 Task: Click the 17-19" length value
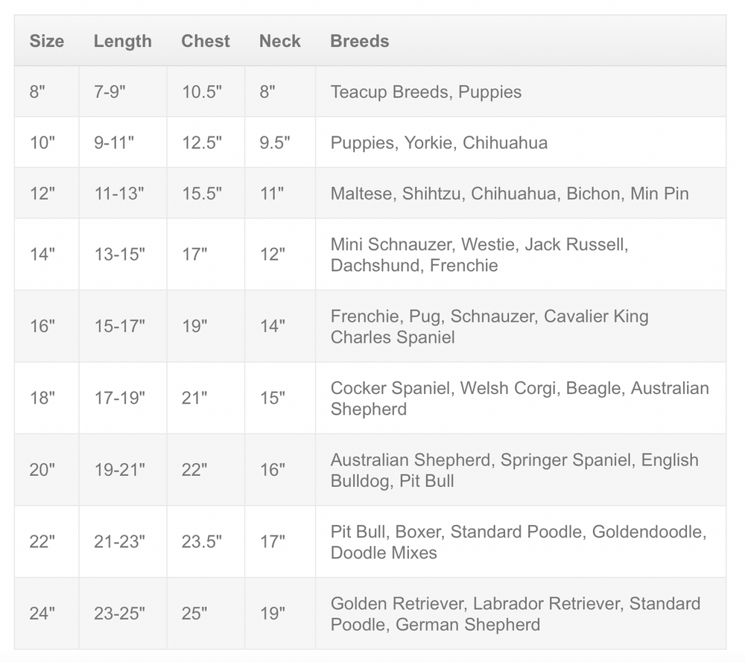click(x=119, y=398)
